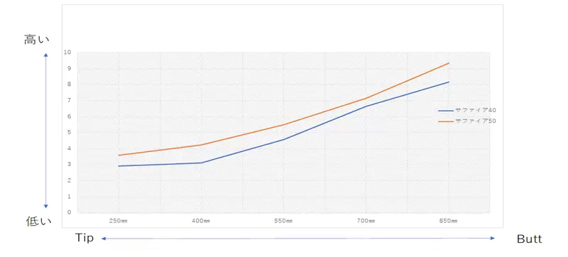Click the 低い label at bottom left
568x257 pixels.
click(x=39, y=222)
